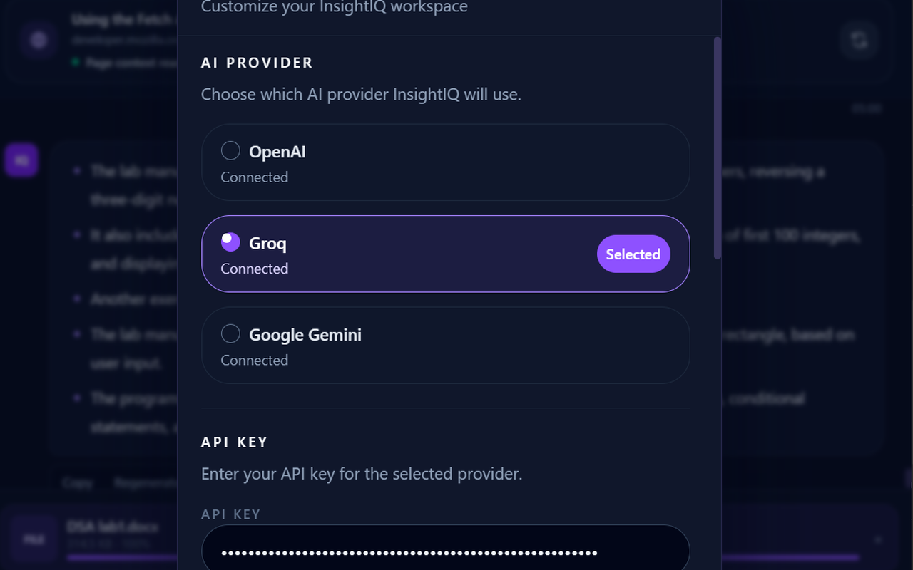Screen dimensions: 913x570
Task: Click the Connected status under Groq
Action: click(x=255, y=269)
